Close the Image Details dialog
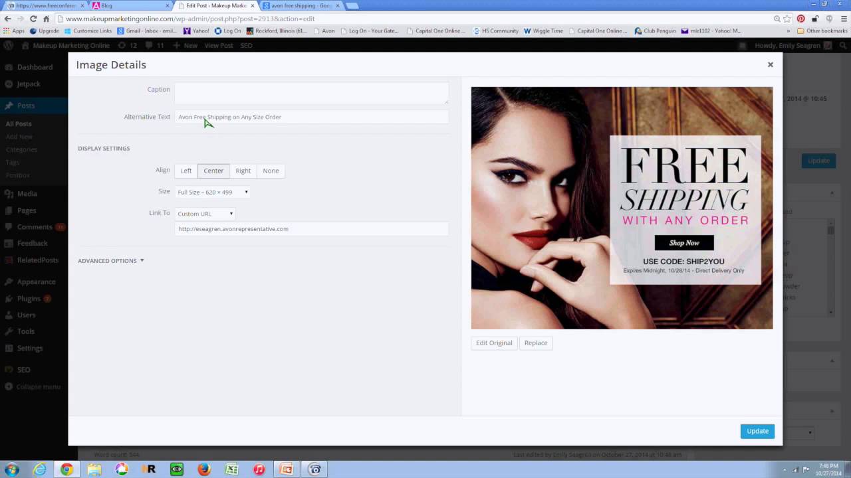Image resolution: width=851 pixels, height=478 pixels. (x=770, y=64)
